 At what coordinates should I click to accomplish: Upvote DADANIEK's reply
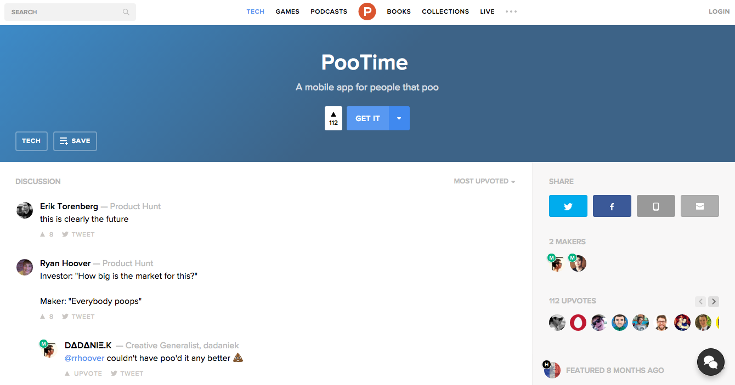83,373
